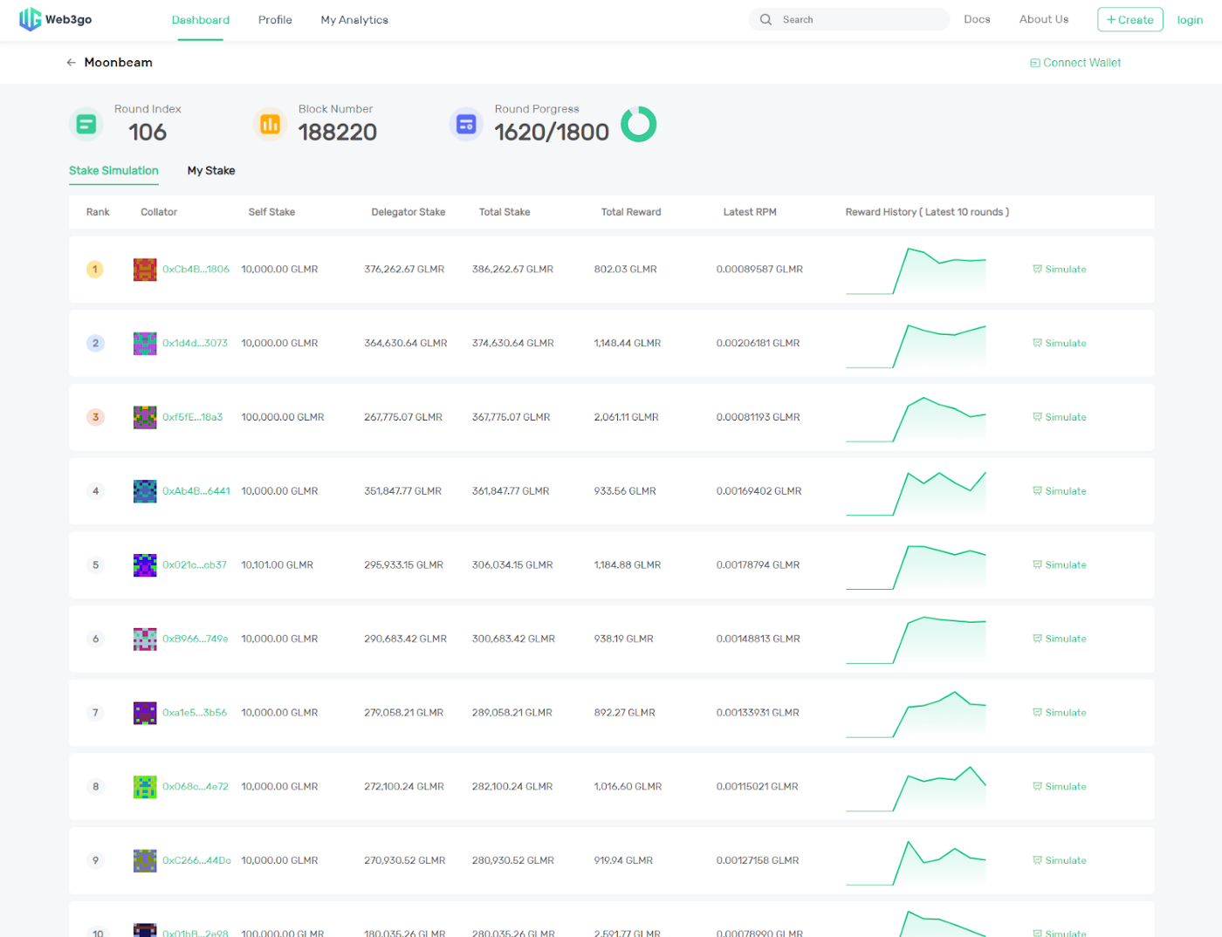This screenshot has width=1222, height=937.
Task: Click the round progress donut chart
Action: 638,124
